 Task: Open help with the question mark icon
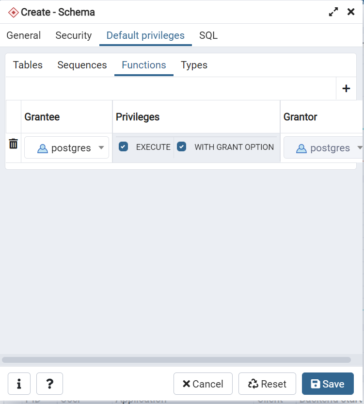click(50, 384)
